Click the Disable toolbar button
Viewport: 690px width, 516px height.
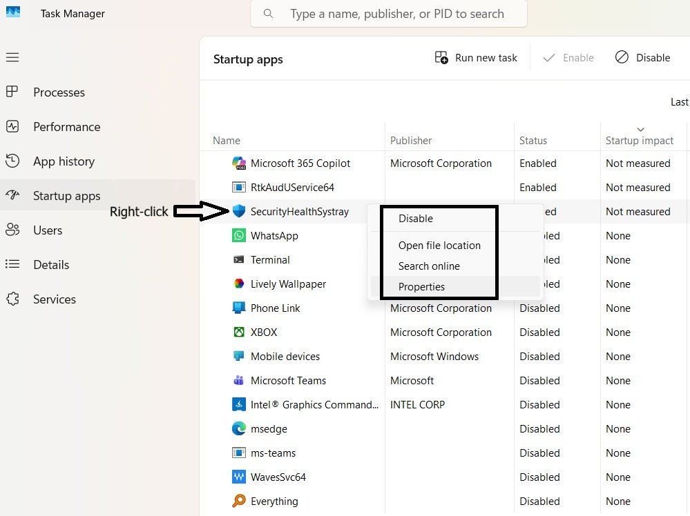642,57
